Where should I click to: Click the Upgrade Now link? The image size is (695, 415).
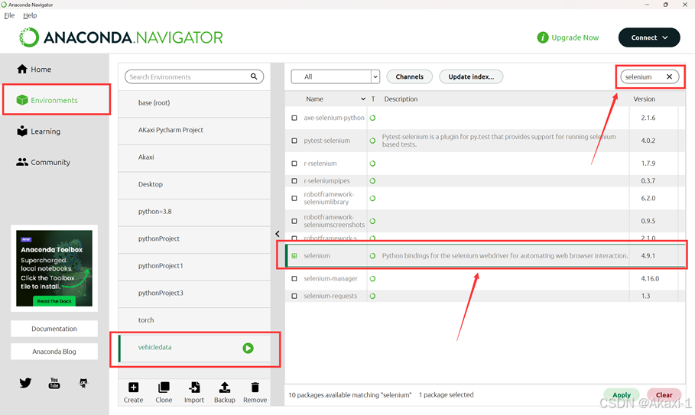575,37
